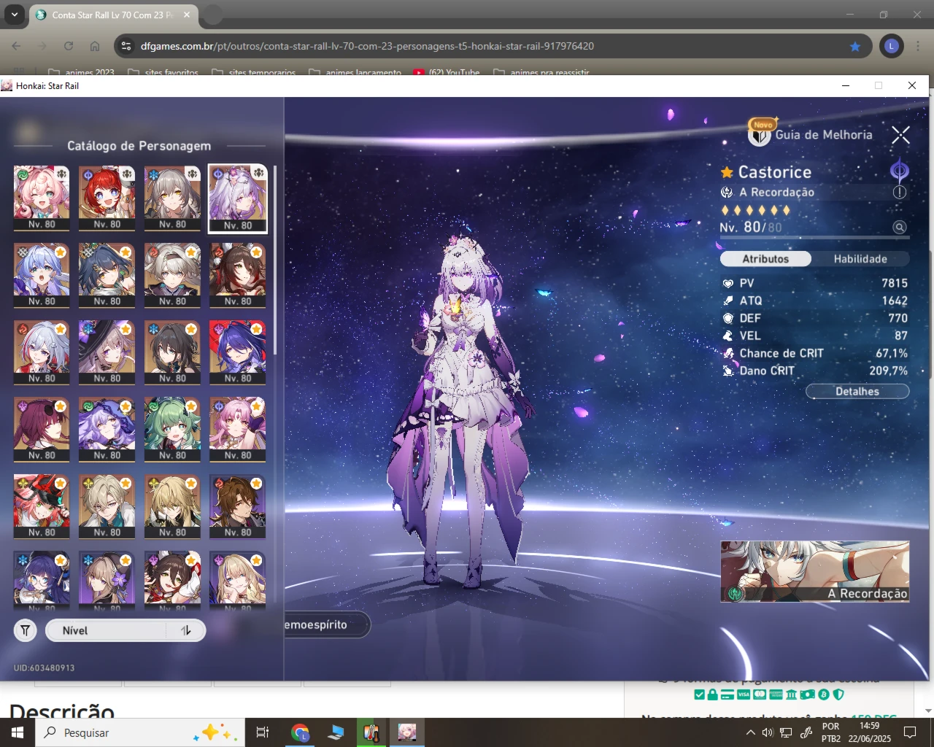
Task: Click the character catalog scrollbar
Action: pyautogui.click(x=275, y=260)
